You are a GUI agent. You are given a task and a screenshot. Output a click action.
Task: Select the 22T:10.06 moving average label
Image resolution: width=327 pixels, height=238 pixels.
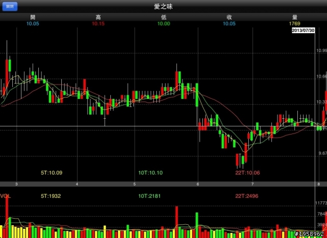pyautogui.click(x=247, y=173)
